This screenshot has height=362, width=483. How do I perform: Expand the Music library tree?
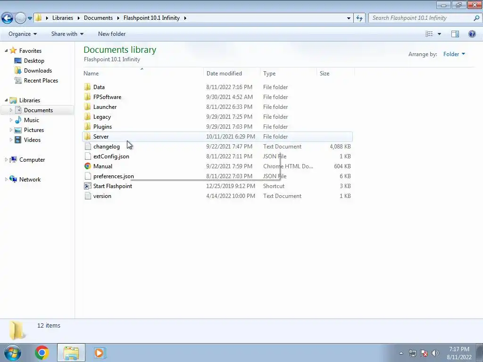[x=11, y=120]
